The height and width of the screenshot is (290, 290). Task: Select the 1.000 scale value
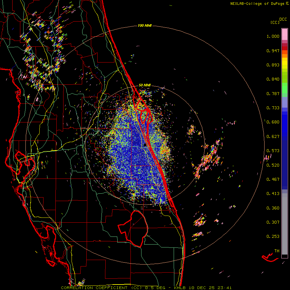click(273, 36)
